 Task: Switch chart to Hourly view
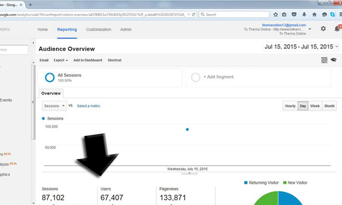pos(290,106)
